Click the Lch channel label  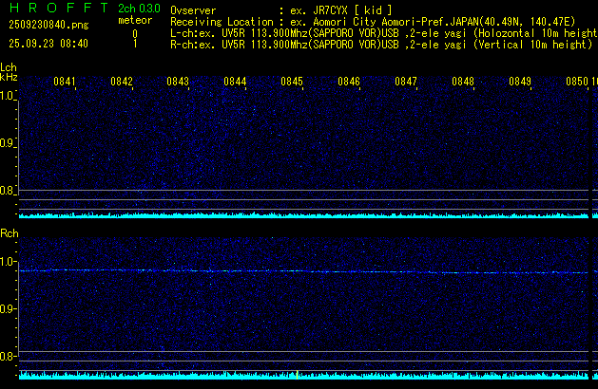pyautogui.click(x=9, y=68)
